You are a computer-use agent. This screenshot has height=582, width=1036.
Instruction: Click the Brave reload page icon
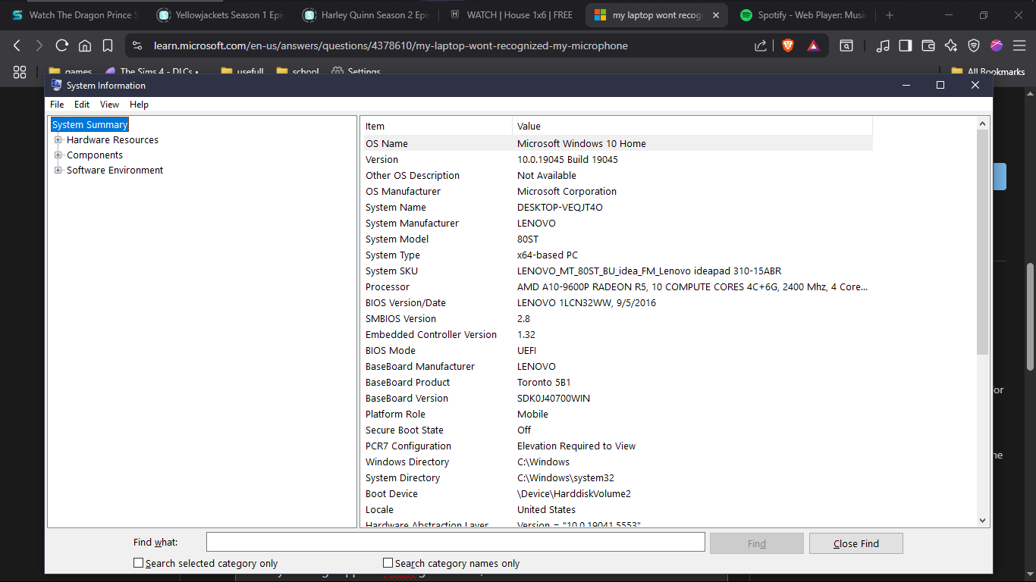62,45
